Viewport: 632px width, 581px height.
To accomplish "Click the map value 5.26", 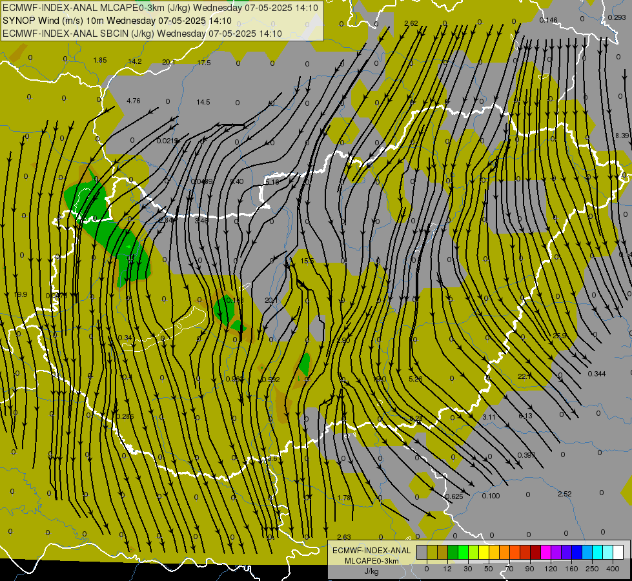I will point(416,379).
